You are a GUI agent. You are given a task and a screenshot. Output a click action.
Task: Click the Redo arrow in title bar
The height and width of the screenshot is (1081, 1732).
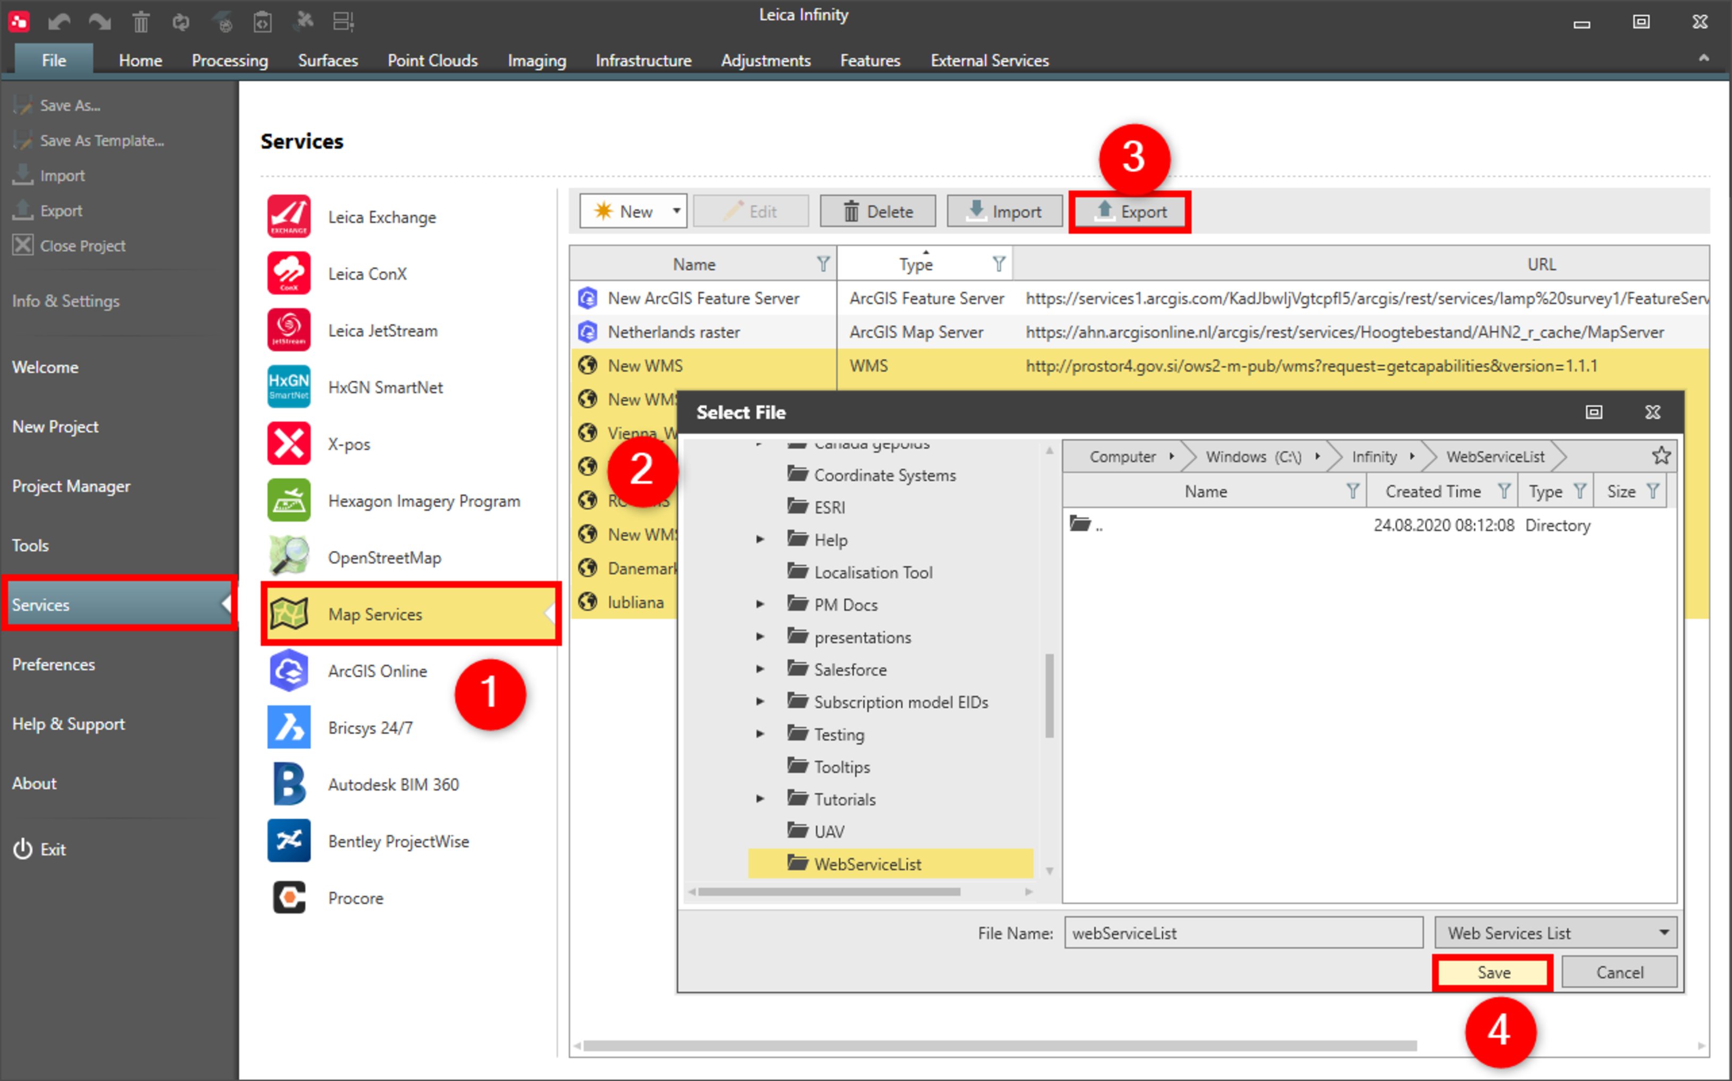pyautogui.click(x=99, y=22)
